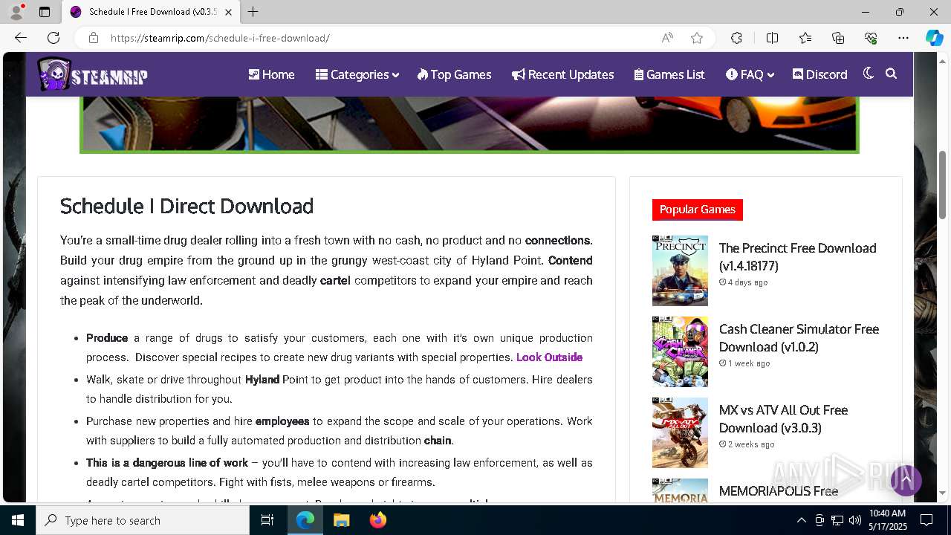Click Cash Cleaner Simulator thumbnail
This screenshot has height=535, width=951.
tap(680, 351)
